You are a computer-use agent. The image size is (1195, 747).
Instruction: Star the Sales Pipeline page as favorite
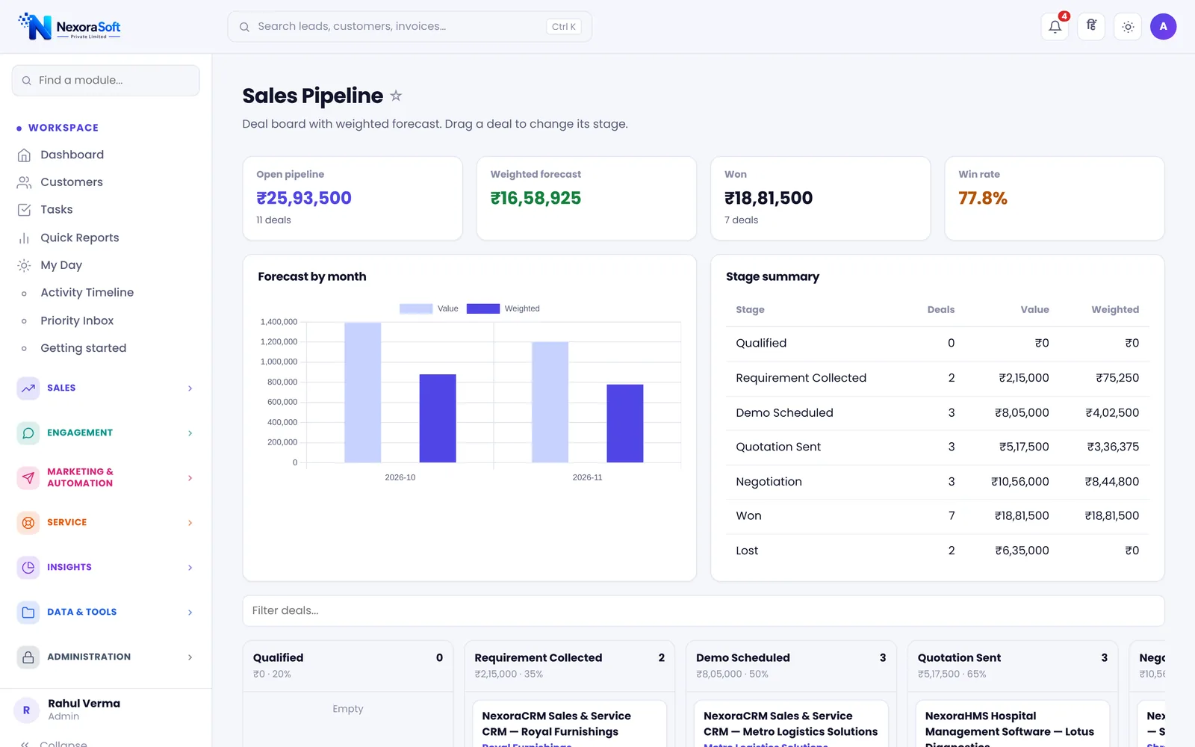coord(396,96)
